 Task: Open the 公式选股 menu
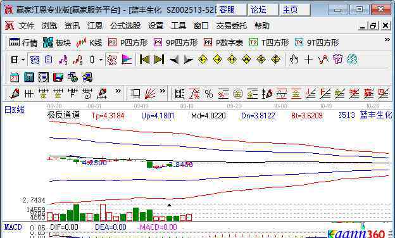[125, 26]
